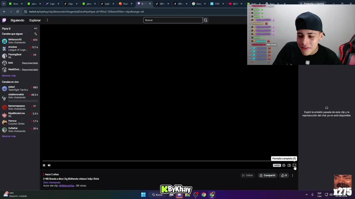
Task: Switch to the 1785 browser tab
Action: (217, 4)
